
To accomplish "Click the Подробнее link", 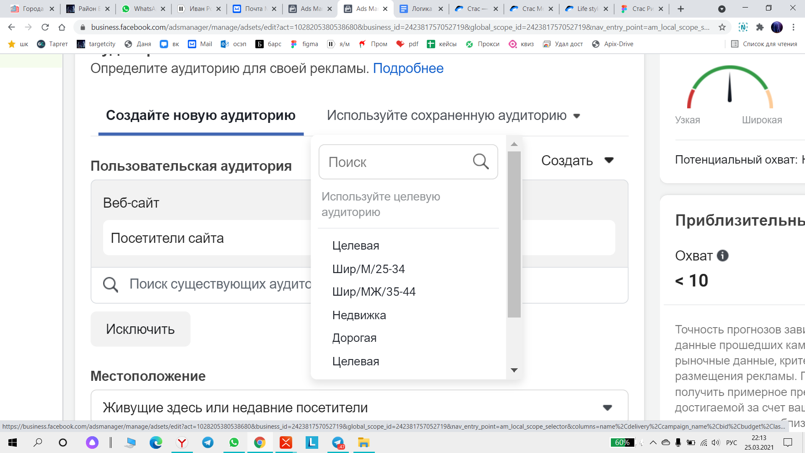I will (408, 68).
